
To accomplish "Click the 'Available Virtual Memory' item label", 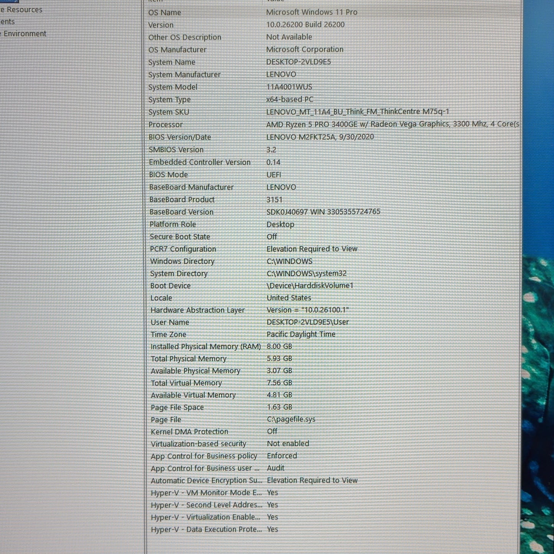I will [x=193, y=395].
